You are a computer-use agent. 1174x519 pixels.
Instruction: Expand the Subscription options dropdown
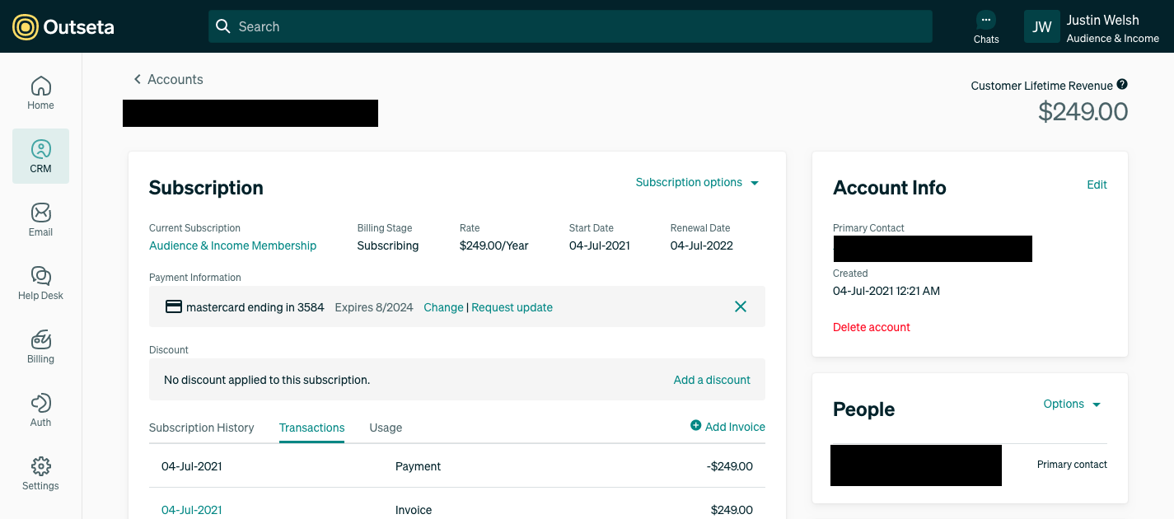click(697, 182)
